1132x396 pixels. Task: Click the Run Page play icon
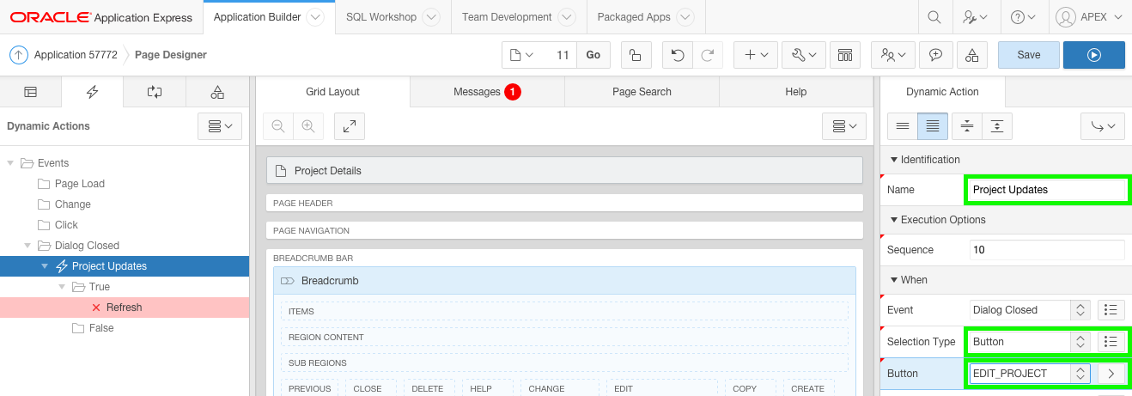(x=1093, y=55)
